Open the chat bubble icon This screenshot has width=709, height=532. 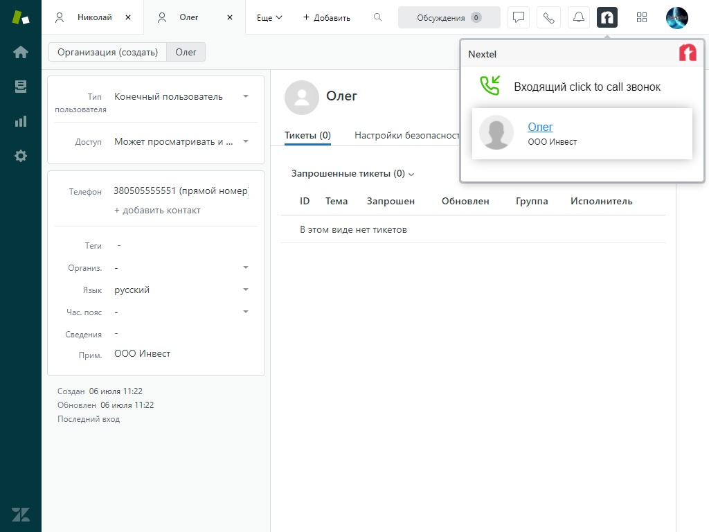point(519,17)
